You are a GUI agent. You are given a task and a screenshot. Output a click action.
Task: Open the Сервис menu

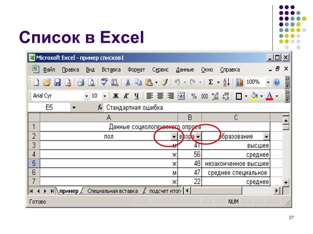point(160,70)
